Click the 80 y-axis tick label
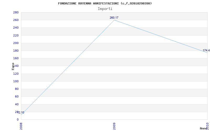The height and width of the screenshot is (131, 210). pos(17,89)
